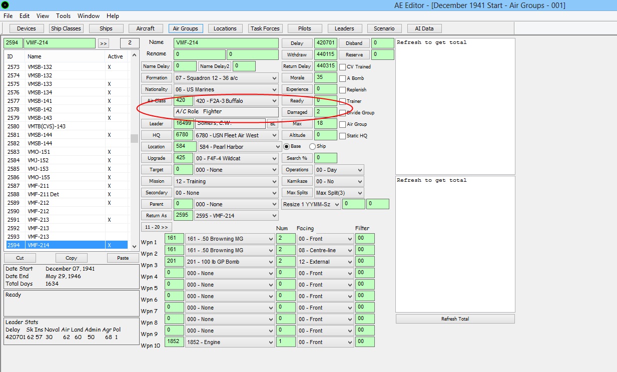617x372 pixels.
Task: Click the Paste button
Action: click(123, 258)
